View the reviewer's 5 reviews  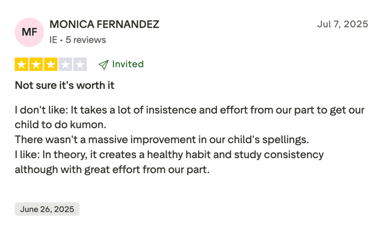coord(85,39)
